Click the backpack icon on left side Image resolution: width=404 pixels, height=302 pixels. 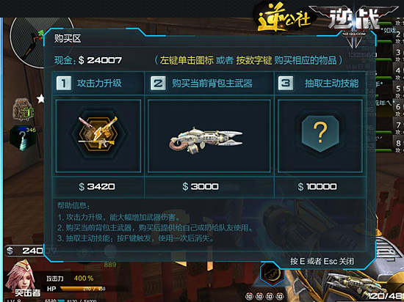point(23,108)
